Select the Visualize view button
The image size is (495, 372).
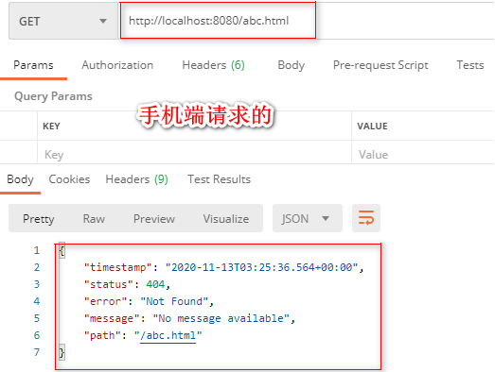pos(226,219)
